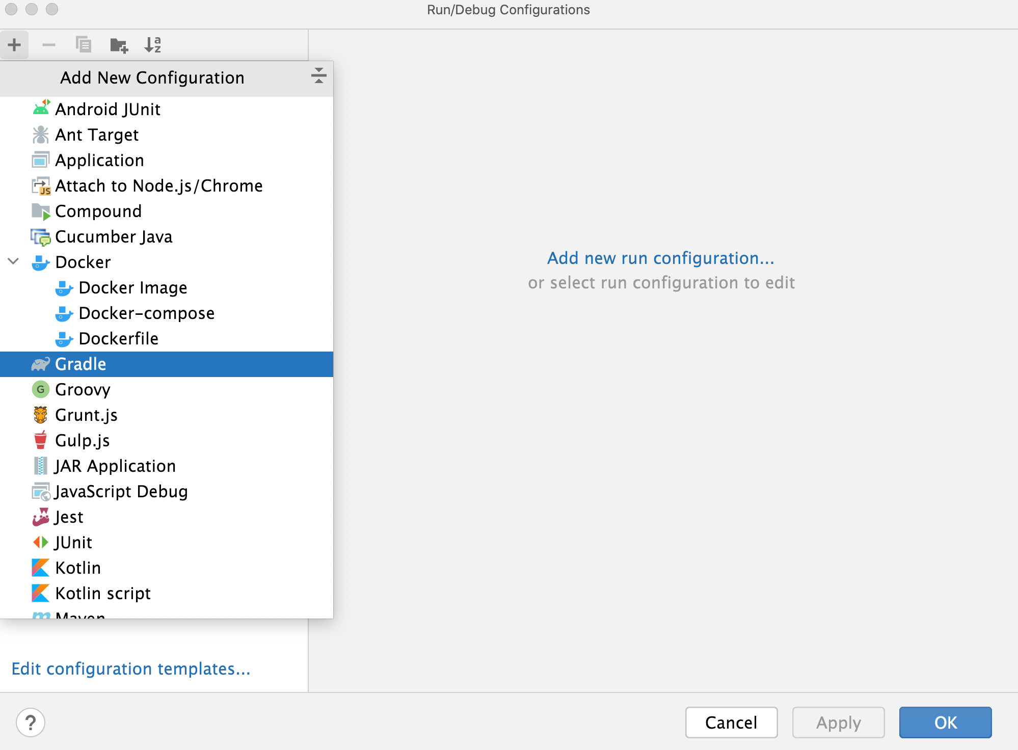This screenshot has width=1018, height=750.
Task: Click the Apply button
Action: pyautogui.click(x=838, y=722)
